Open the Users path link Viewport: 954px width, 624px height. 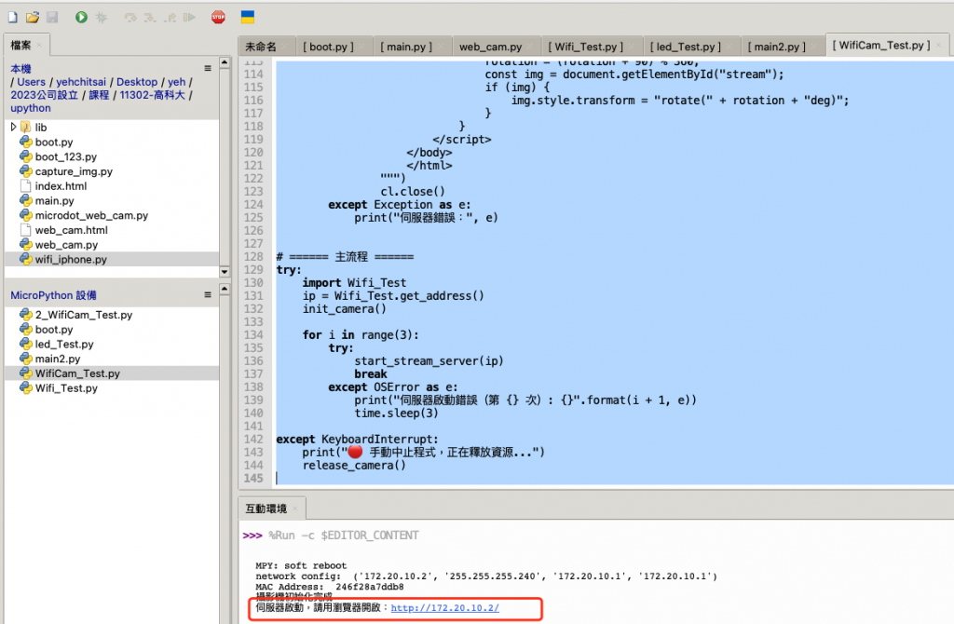click(x=31, y=82)
